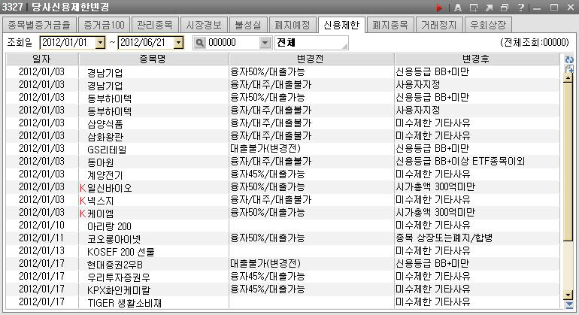Screen dimensions: 579x315
Task: Select the 삼화왕관 row name
Action: coord(105,137)
